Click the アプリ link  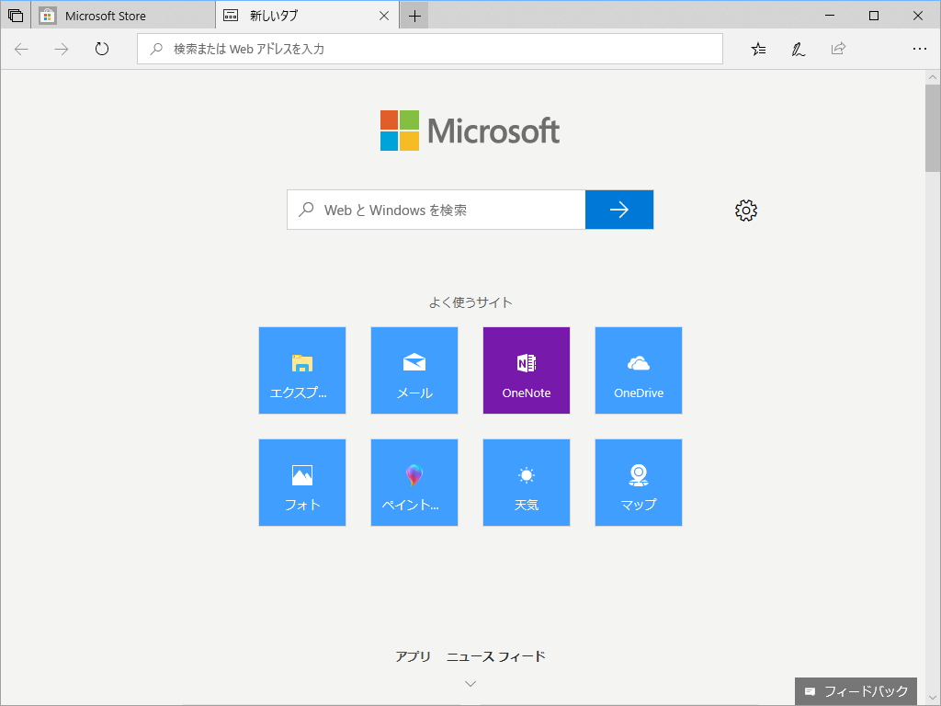click(413, 656)
